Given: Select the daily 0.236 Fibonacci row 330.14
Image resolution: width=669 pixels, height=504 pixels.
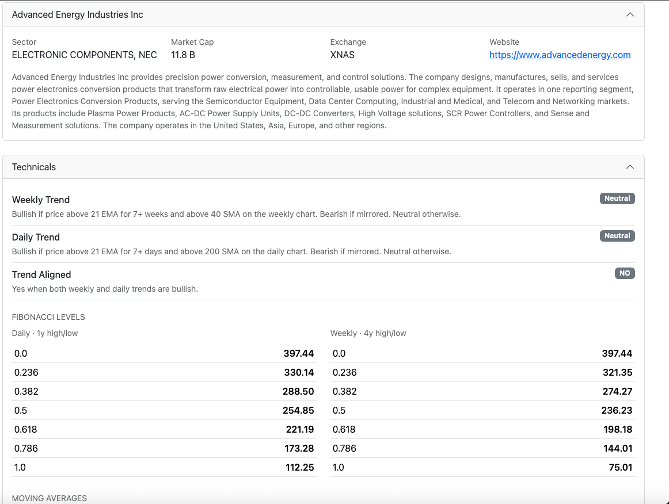Looking at the screenshot, I should 164,372.
